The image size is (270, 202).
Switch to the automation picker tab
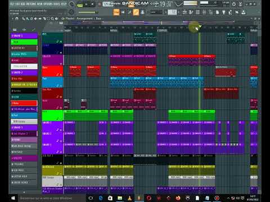click(x=34, y=30)
